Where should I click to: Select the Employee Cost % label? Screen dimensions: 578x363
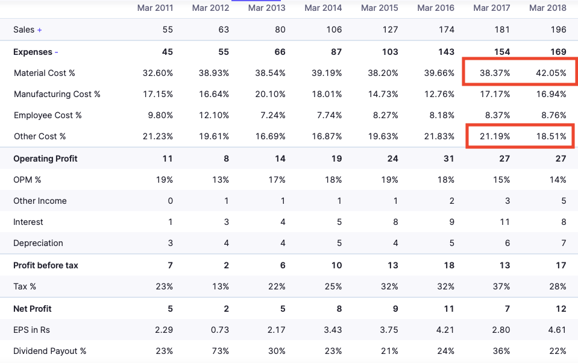point(48,115)
